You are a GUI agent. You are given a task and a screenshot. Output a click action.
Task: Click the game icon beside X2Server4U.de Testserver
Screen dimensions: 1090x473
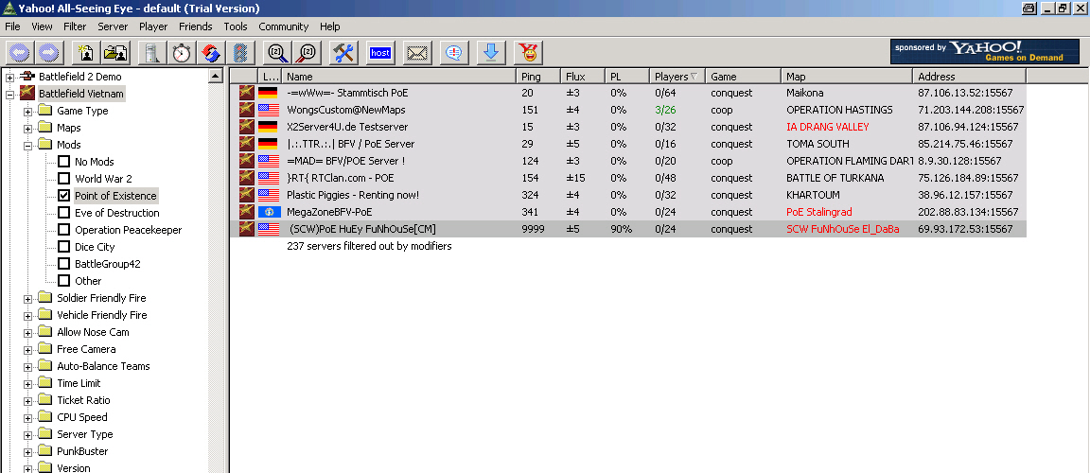click(247, 127)
